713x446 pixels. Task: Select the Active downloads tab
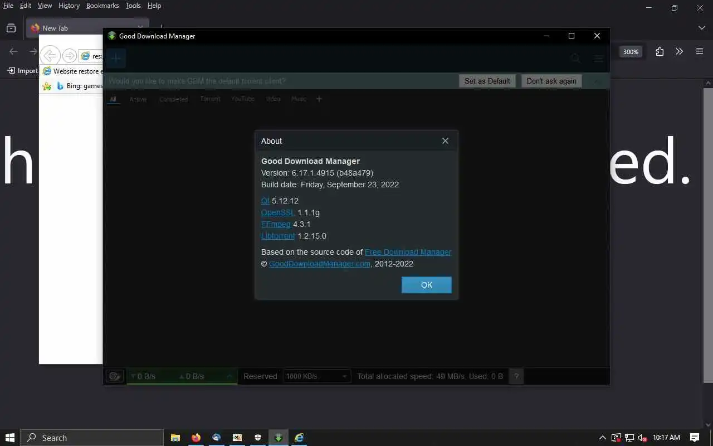pos(138,99)
